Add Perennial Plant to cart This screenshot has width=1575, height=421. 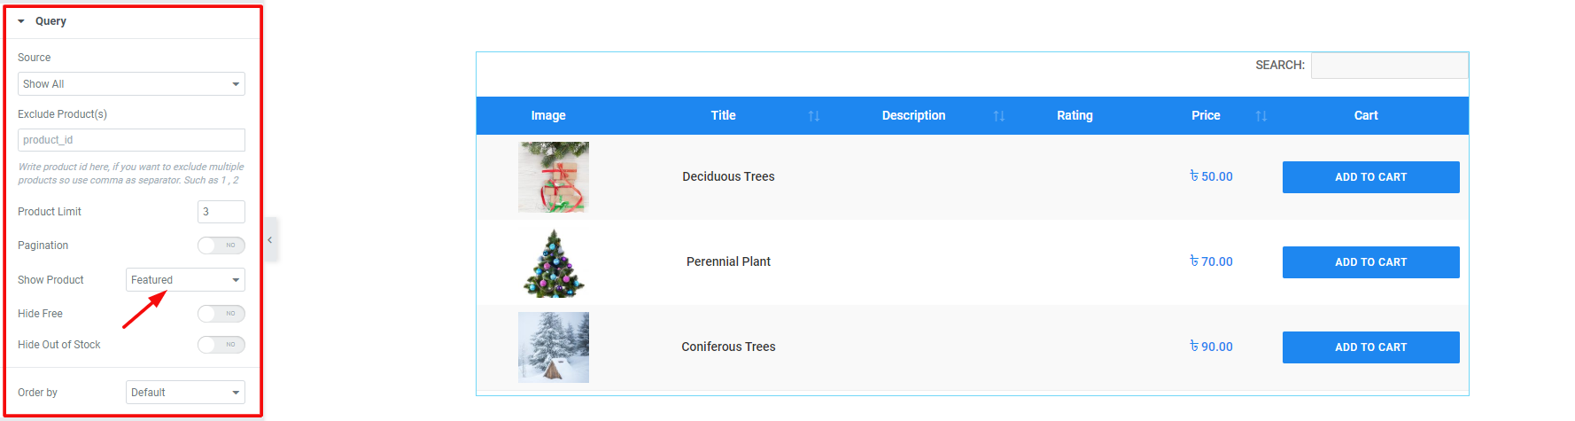point(1370,262)
